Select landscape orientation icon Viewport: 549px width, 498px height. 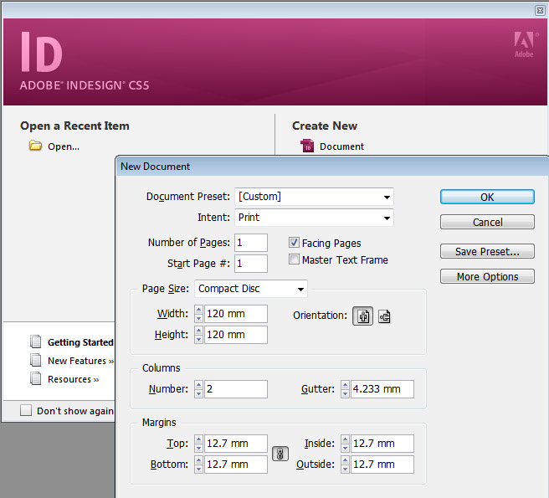coord(384,316)
